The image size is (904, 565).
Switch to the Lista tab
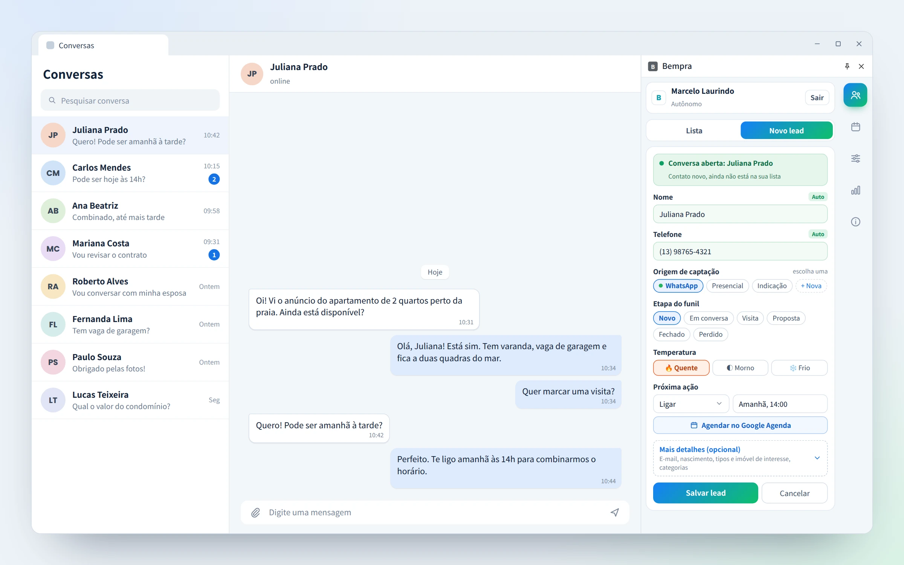point(694,131)
